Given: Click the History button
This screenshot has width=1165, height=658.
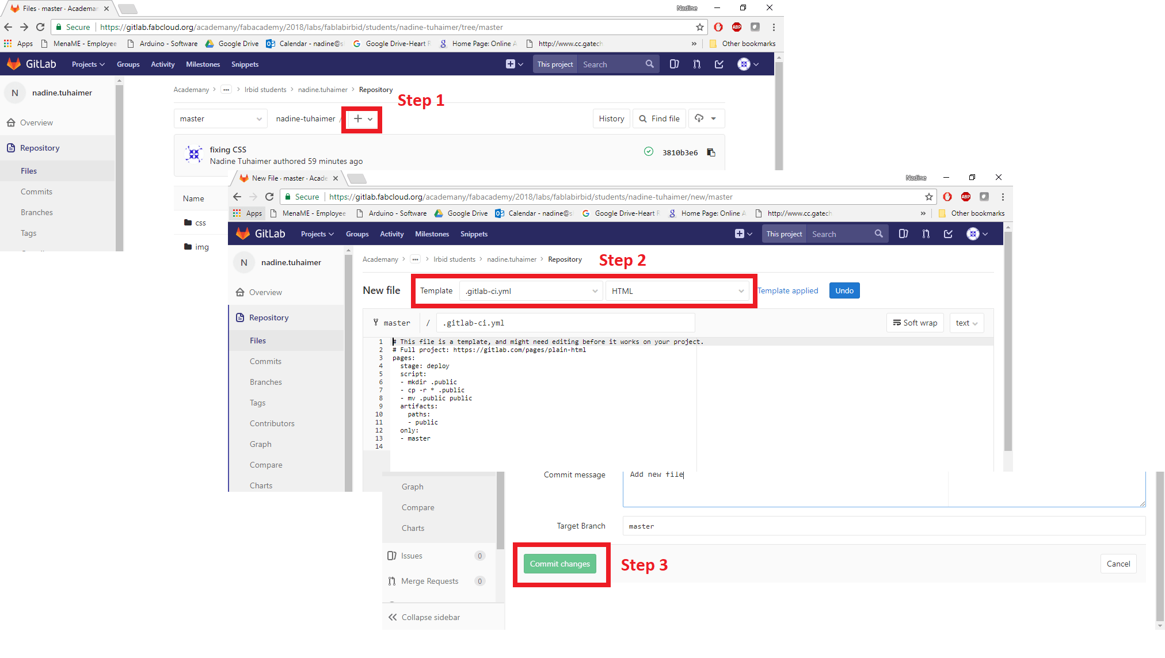Looking at the screenshot, I should click(611, 119).
